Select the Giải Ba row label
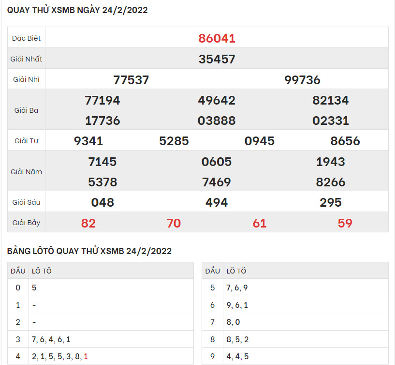This screenshot has height=365, width=395. (x=26, y=110)
